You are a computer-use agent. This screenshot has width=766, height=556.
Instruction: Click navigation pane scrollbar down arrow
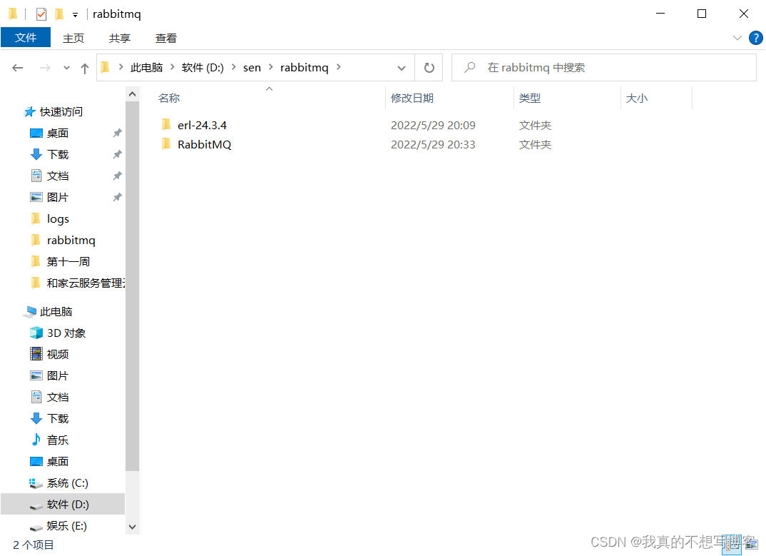[132, 527]
